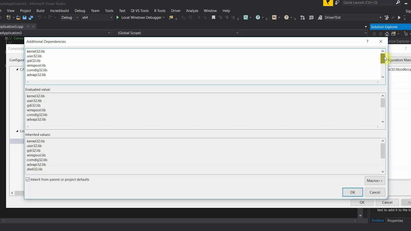Open the Incredibuild menu
This screenshot has width=411, height=231.
tap(59, 11)
